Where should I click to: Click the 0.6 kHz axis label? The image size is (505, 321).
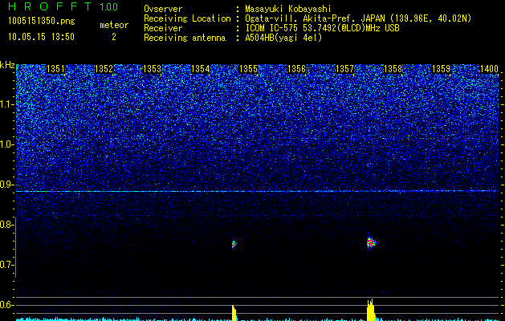click(x=6, y=305)
